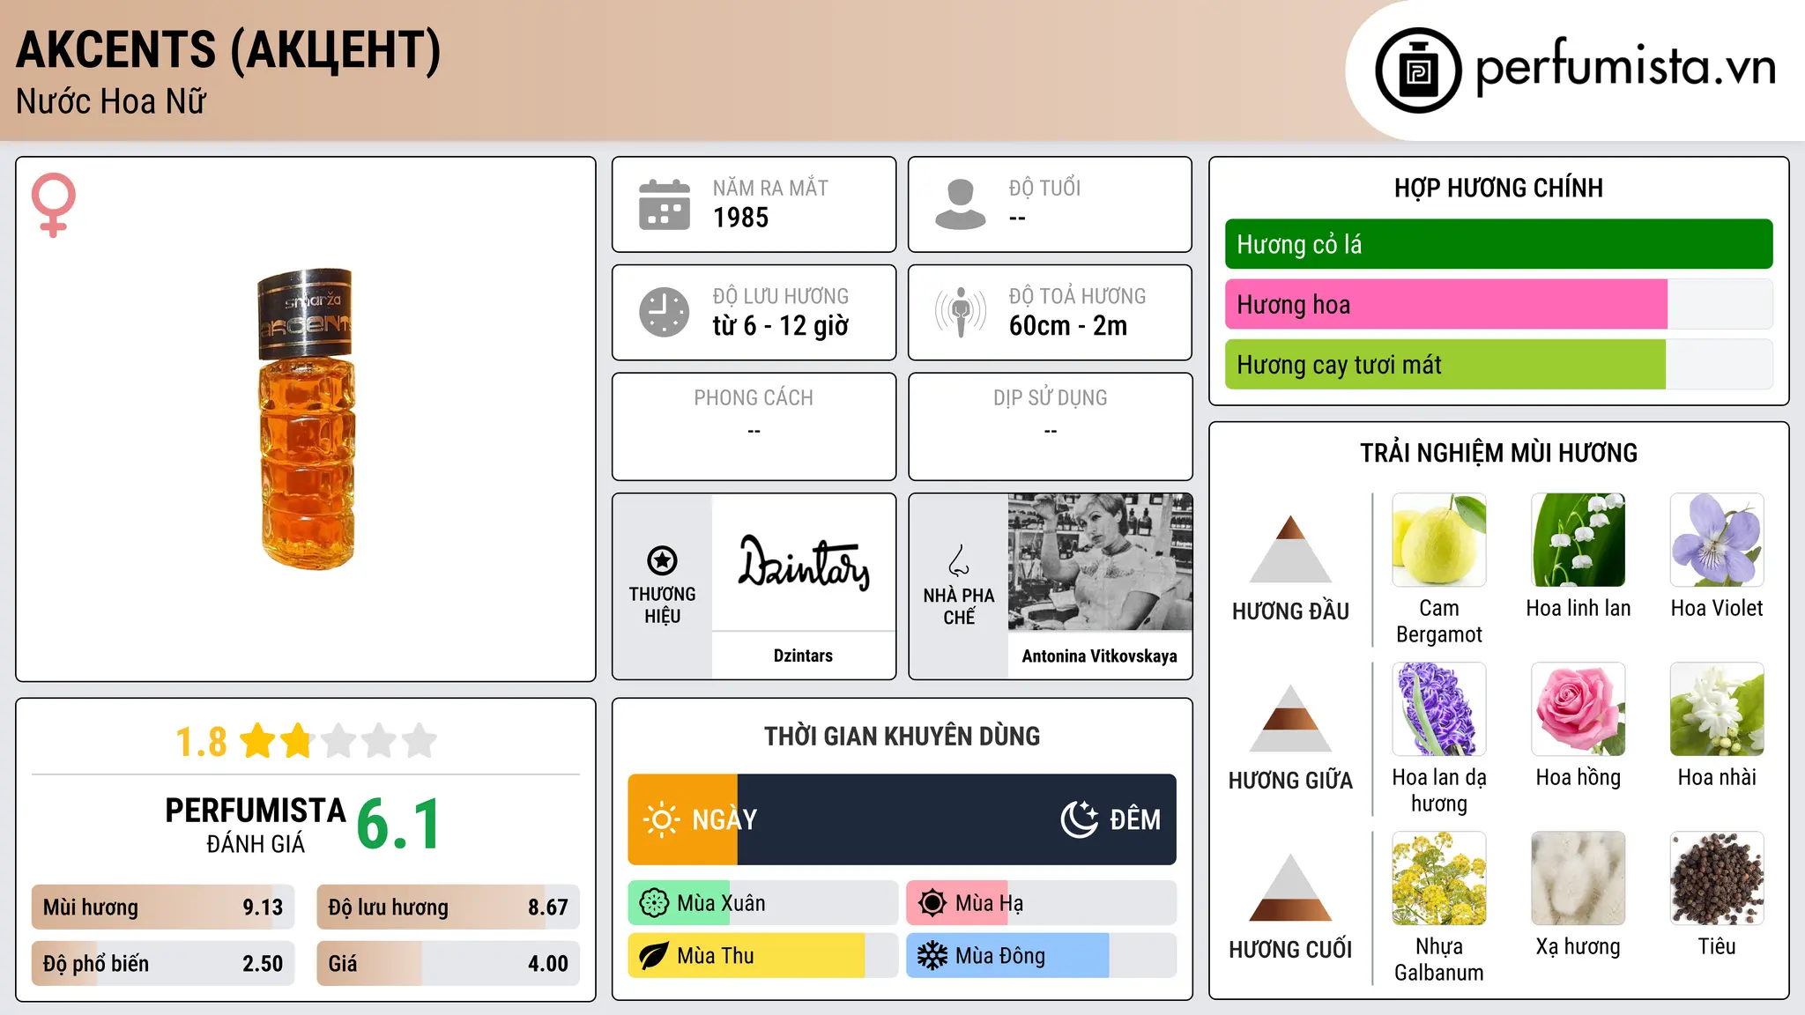Click the first gold rating star
This screenshot has height=1015, width=1805.
click(258, 741)
